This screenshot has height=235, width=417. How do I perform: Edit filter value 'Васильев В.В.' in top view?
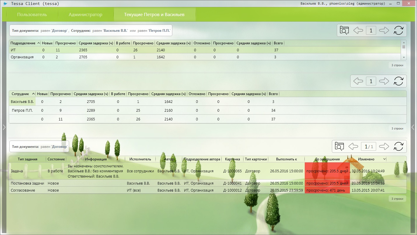pyautogui.click(x=116, y=30)
